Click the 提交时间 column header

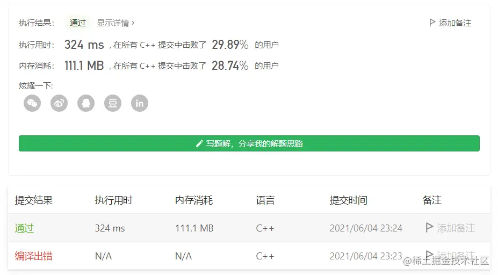[x=348, y=200]
